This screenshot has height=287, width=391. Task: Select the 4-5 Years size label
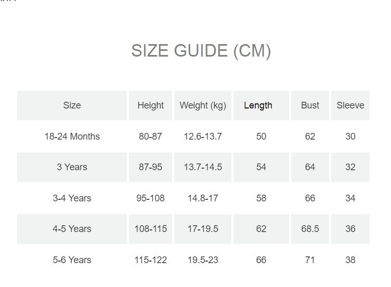[x=72, y=229]
